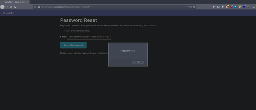The width and height of the screenshot is (256, 110).
Task: Open the Firefox hamburger menu
Action: click(254, 7)
